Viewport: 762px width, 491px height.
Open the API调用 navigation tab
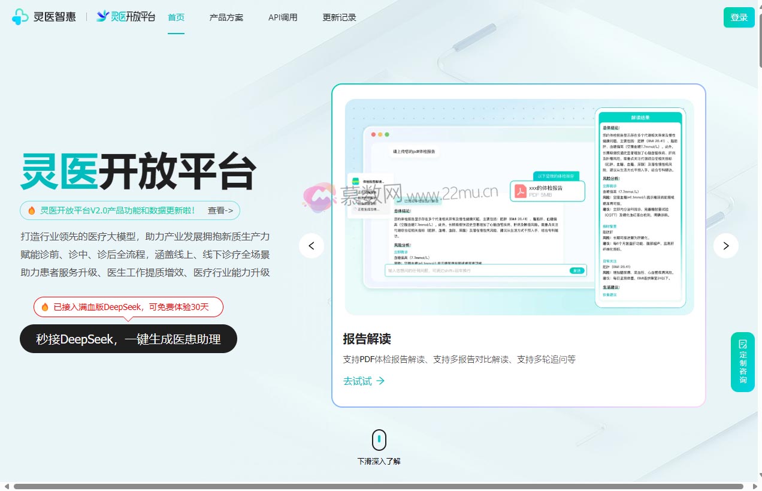click(283, 17)
